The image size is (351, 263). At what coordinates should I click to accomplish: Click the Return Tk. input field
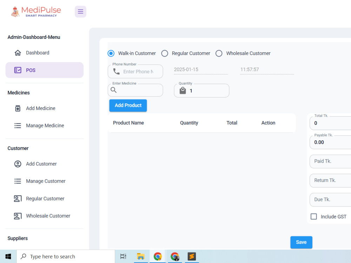pos(330,181)
